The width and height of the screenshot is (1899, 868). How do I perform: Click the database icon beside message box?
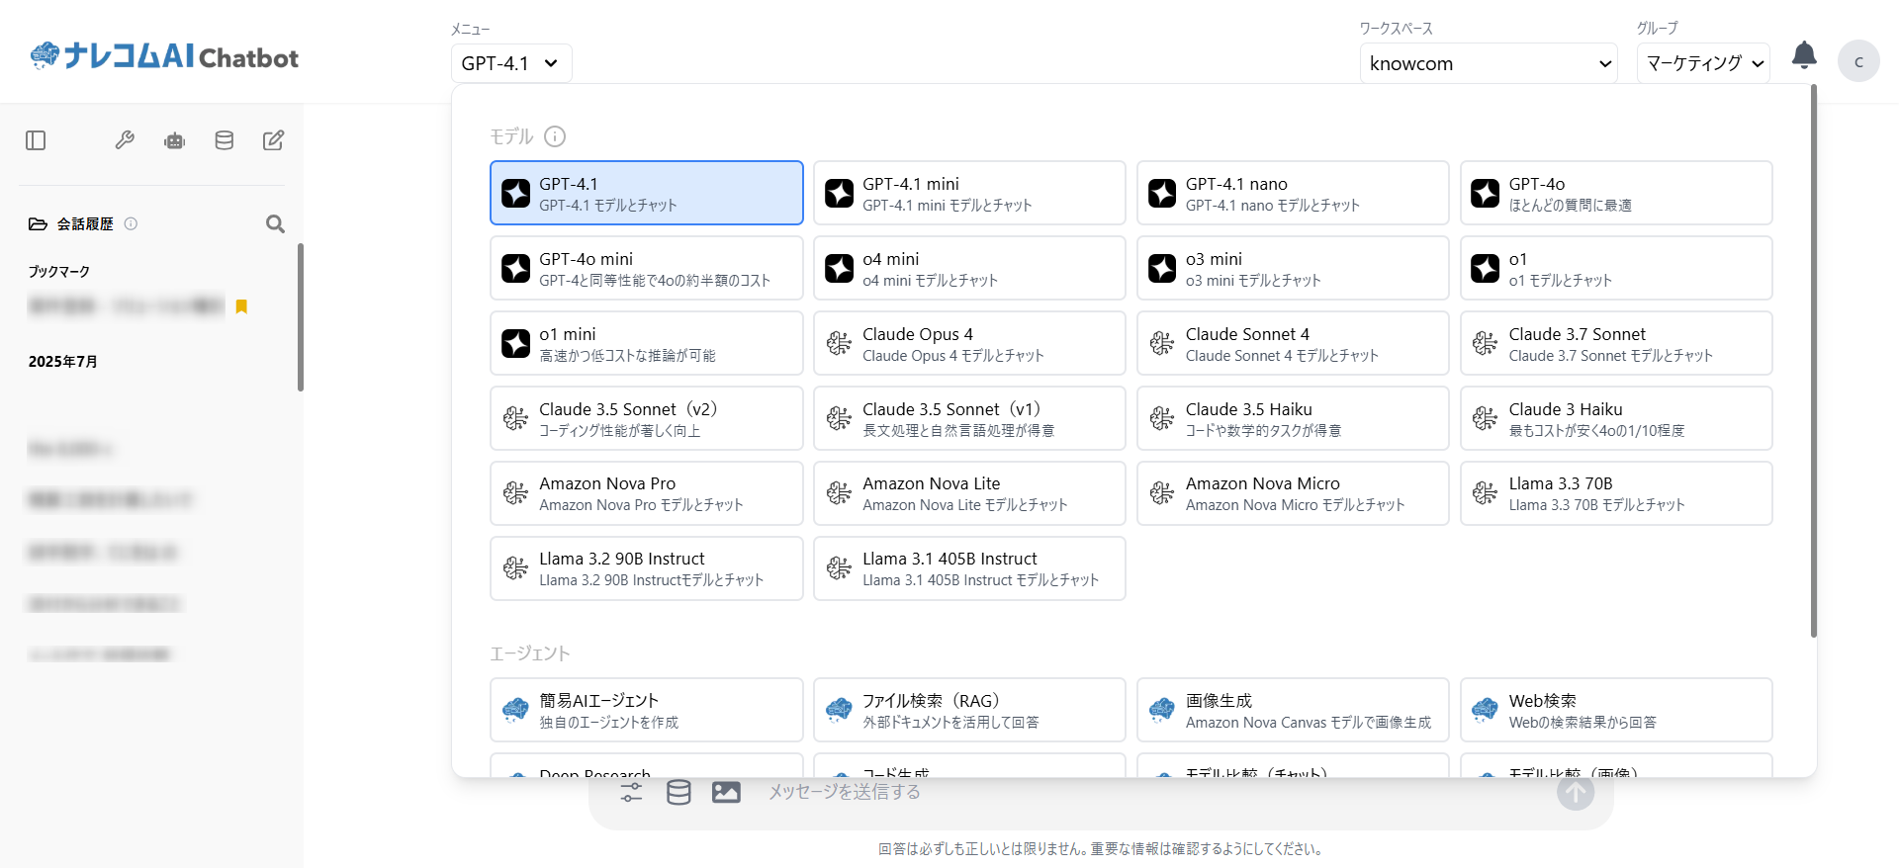coord(678,792)
